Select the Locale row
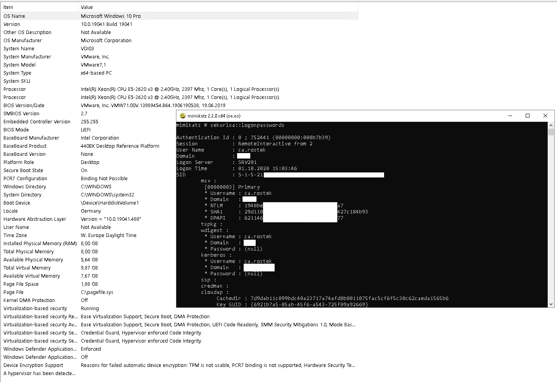The height and width of the screenshot is (382, 557). click(88, 211)
